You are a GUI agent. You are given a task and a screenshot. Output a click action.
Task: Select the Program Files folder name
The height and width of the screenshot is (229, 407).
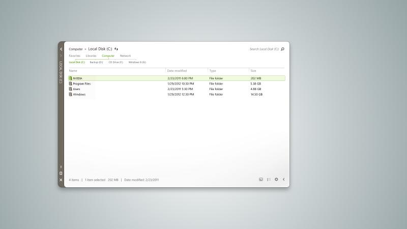pos(82,83)
